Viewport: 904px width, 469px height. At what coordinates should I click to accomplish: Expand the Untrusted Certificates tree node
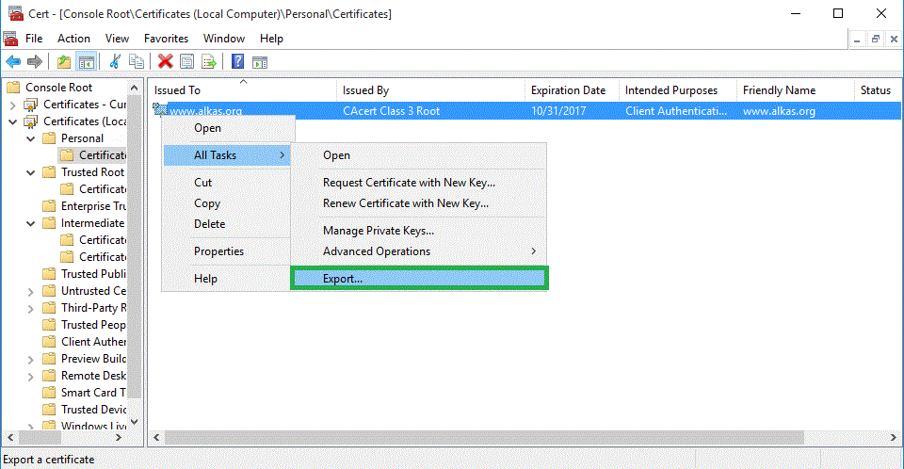(x=30, y=291)
